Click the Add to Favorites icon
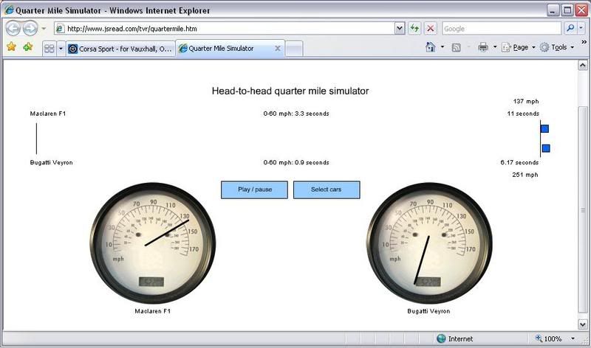The image size is (591, 348). click(x=28, y=47)
